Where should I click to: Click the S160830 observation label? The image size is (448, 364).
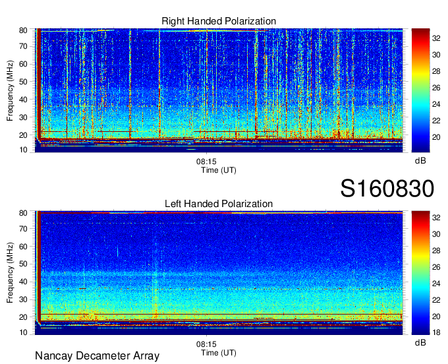click(x=387, y=189)
